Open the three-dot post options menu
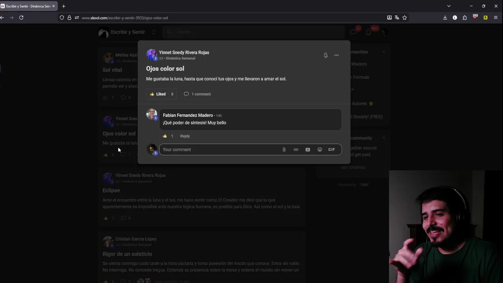The height and width of the screenshot is (283, 503). point(336,55)
